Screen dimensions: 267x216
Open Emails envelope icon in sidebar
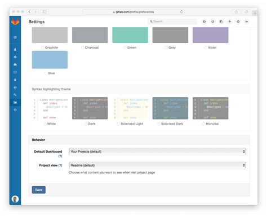point(15,72)
